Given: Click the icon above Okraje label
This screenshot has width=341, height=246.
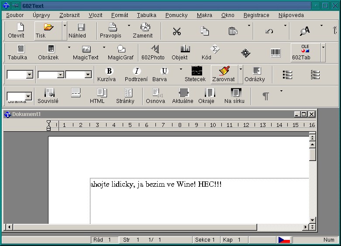Looking at the screenshot, I should click(x=210, y=92).
